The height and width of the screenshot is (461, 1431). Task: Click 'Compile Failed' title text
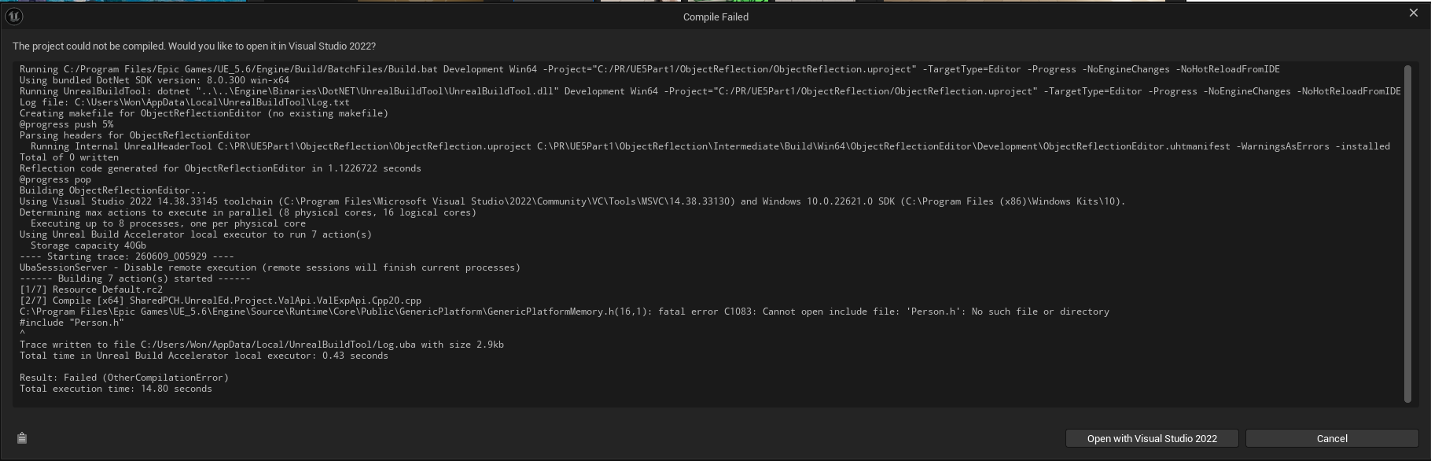coord(715,17)
